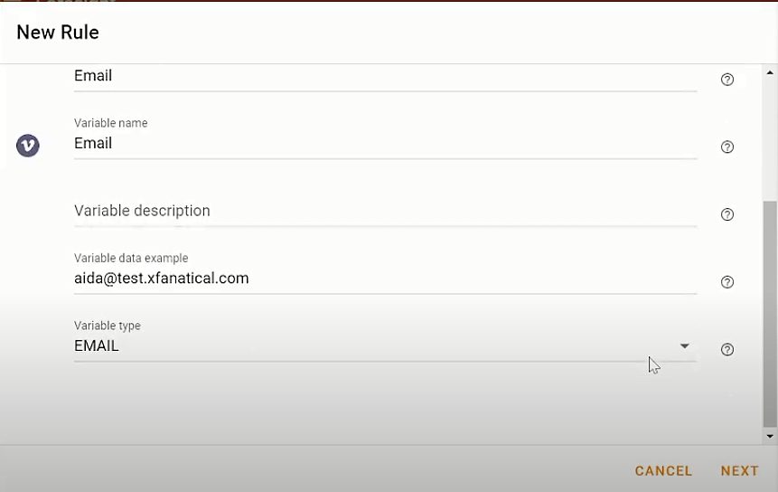Click the Variable type label text
Screen dimensions: 778x492
(108, 326)
